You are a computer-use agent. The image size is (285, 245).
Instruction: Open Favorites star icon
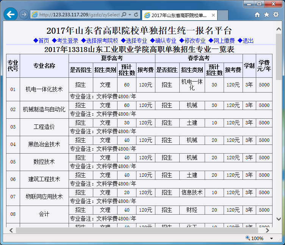(266, 14)
